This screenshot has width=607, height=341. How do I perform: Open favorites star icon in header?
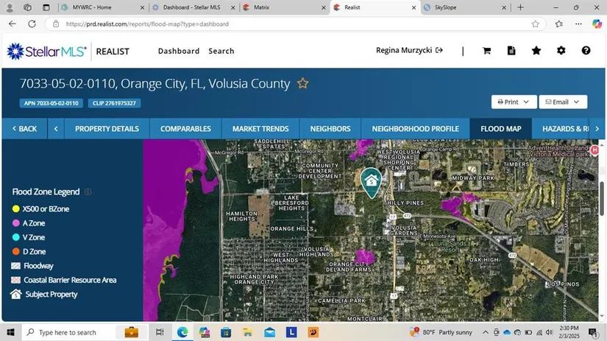pos(536,51)
